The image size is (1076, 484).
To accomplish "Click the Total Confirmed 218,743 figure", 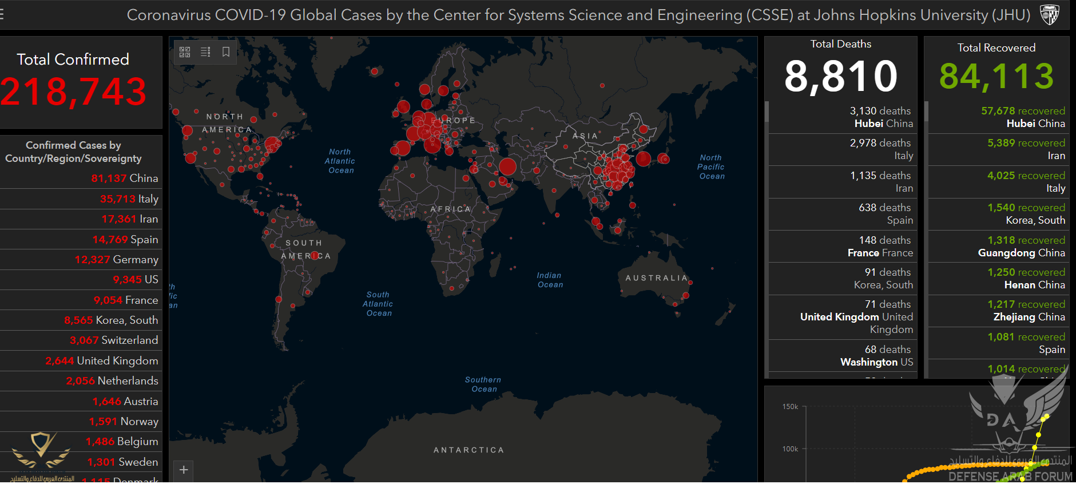I will (73, 92).
